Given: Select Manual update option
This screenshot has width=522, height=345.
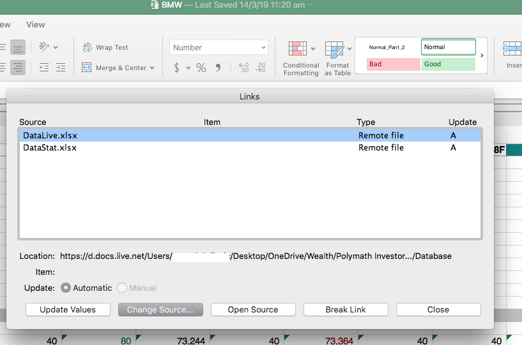Looking at the screenshot, I should pos(122,288).
